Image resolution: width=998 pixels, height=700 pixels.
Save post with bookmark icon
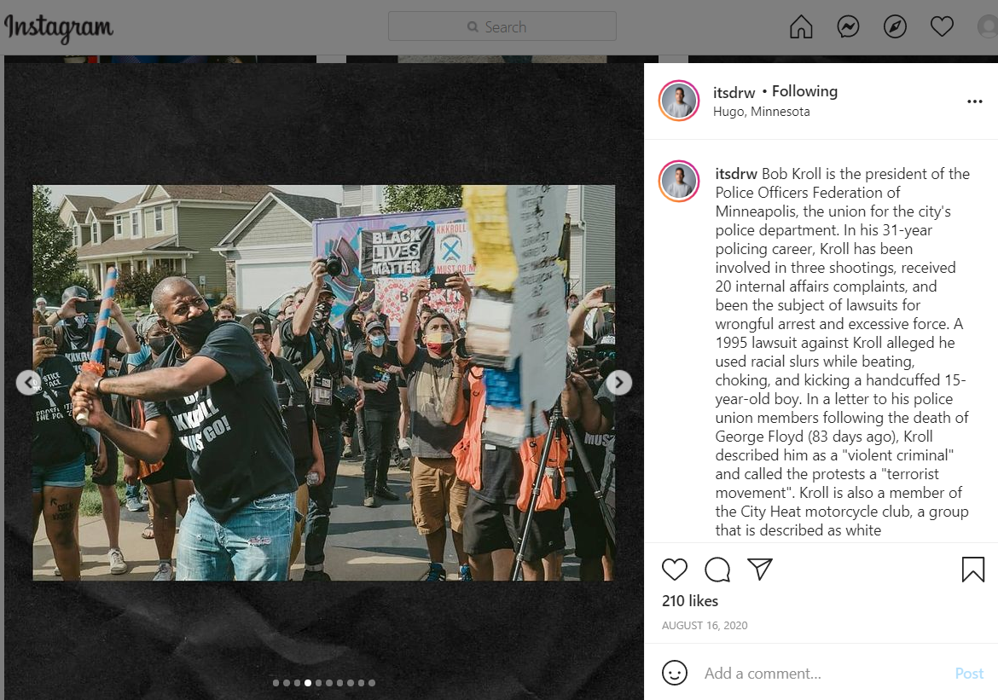tap(972, 569)
